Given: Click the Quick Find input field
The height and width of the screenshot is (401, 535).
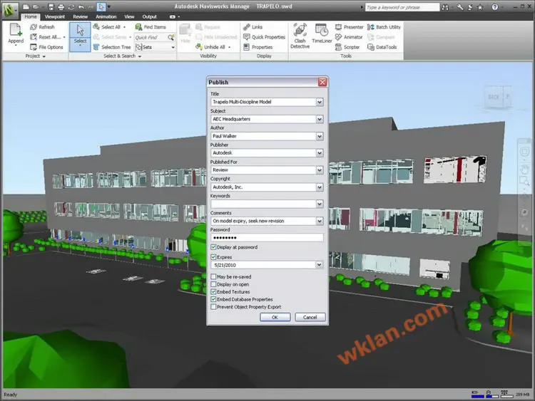Looking at the screenshot, I should pyautogui.click(x=151, y=37).
